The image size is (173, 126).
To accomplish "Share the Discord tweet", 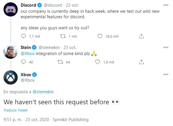I will coord(141,36).
